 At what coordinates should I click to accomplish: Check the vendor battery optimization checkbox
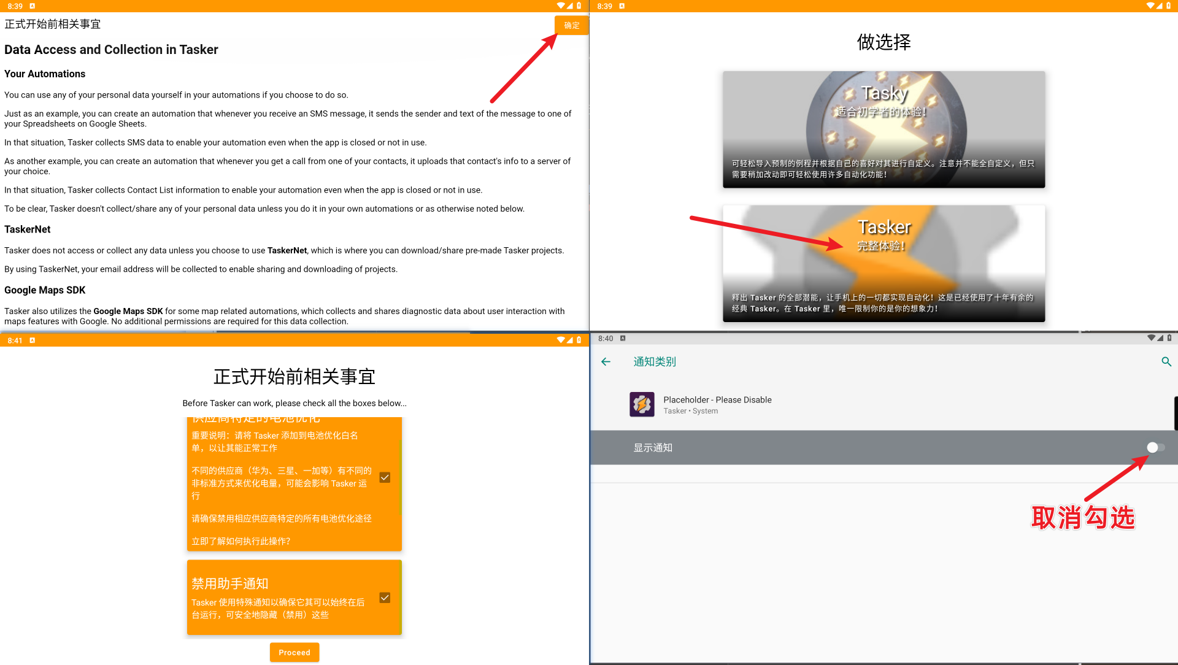point(385,477)
